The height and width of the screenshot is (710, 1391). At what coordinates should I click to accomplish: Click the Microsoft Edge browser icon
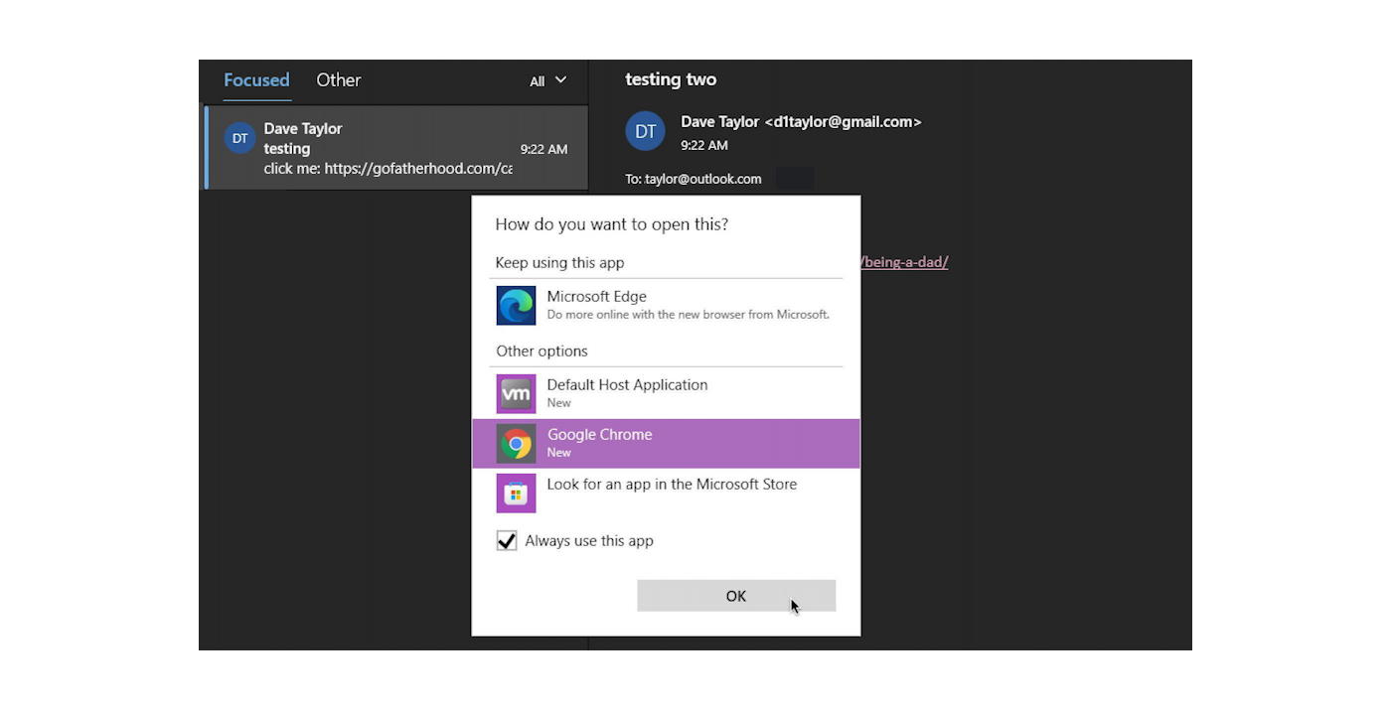tap(516, 305)
